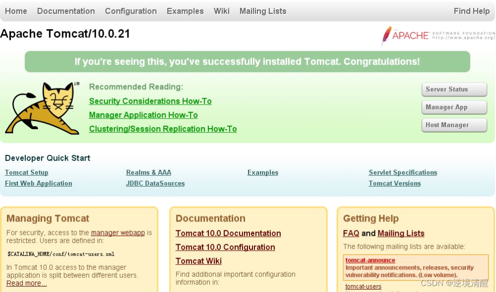Click the Read more... link
The height and width of the screenshot is (292, 496).
coord(27,283)
